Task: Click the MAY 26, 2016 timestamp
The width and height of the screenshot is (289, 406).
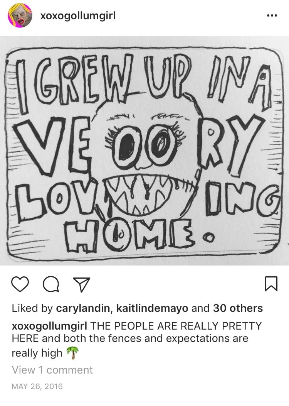Action: click(x=37, y=386)
